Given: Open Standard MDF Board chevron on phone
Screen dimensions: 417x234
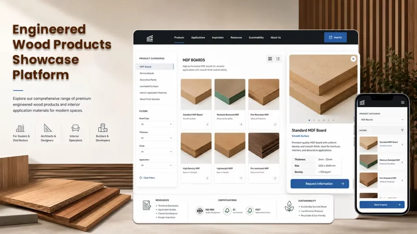Looking at the screenshot, I should (x=402, y=145).
